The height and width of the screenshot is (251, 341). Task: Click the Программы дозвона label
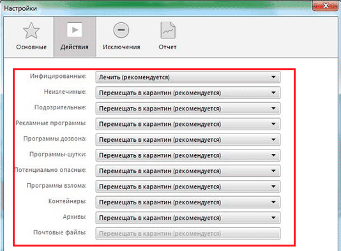55,139
